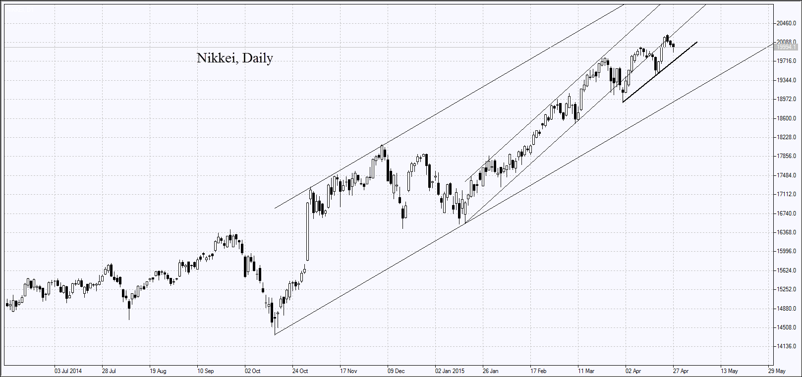Click the 18600.0 price axis label
802x377 pixels.
coord(787,118)
